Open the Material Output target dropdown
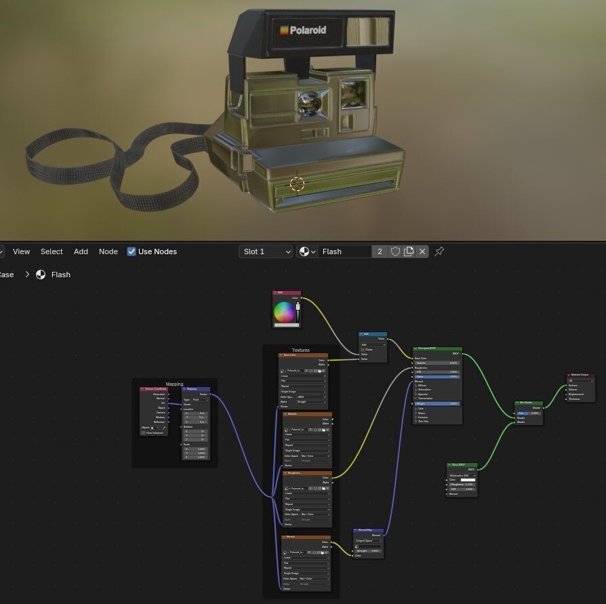 pyautogui.click(x=580, y=381)
